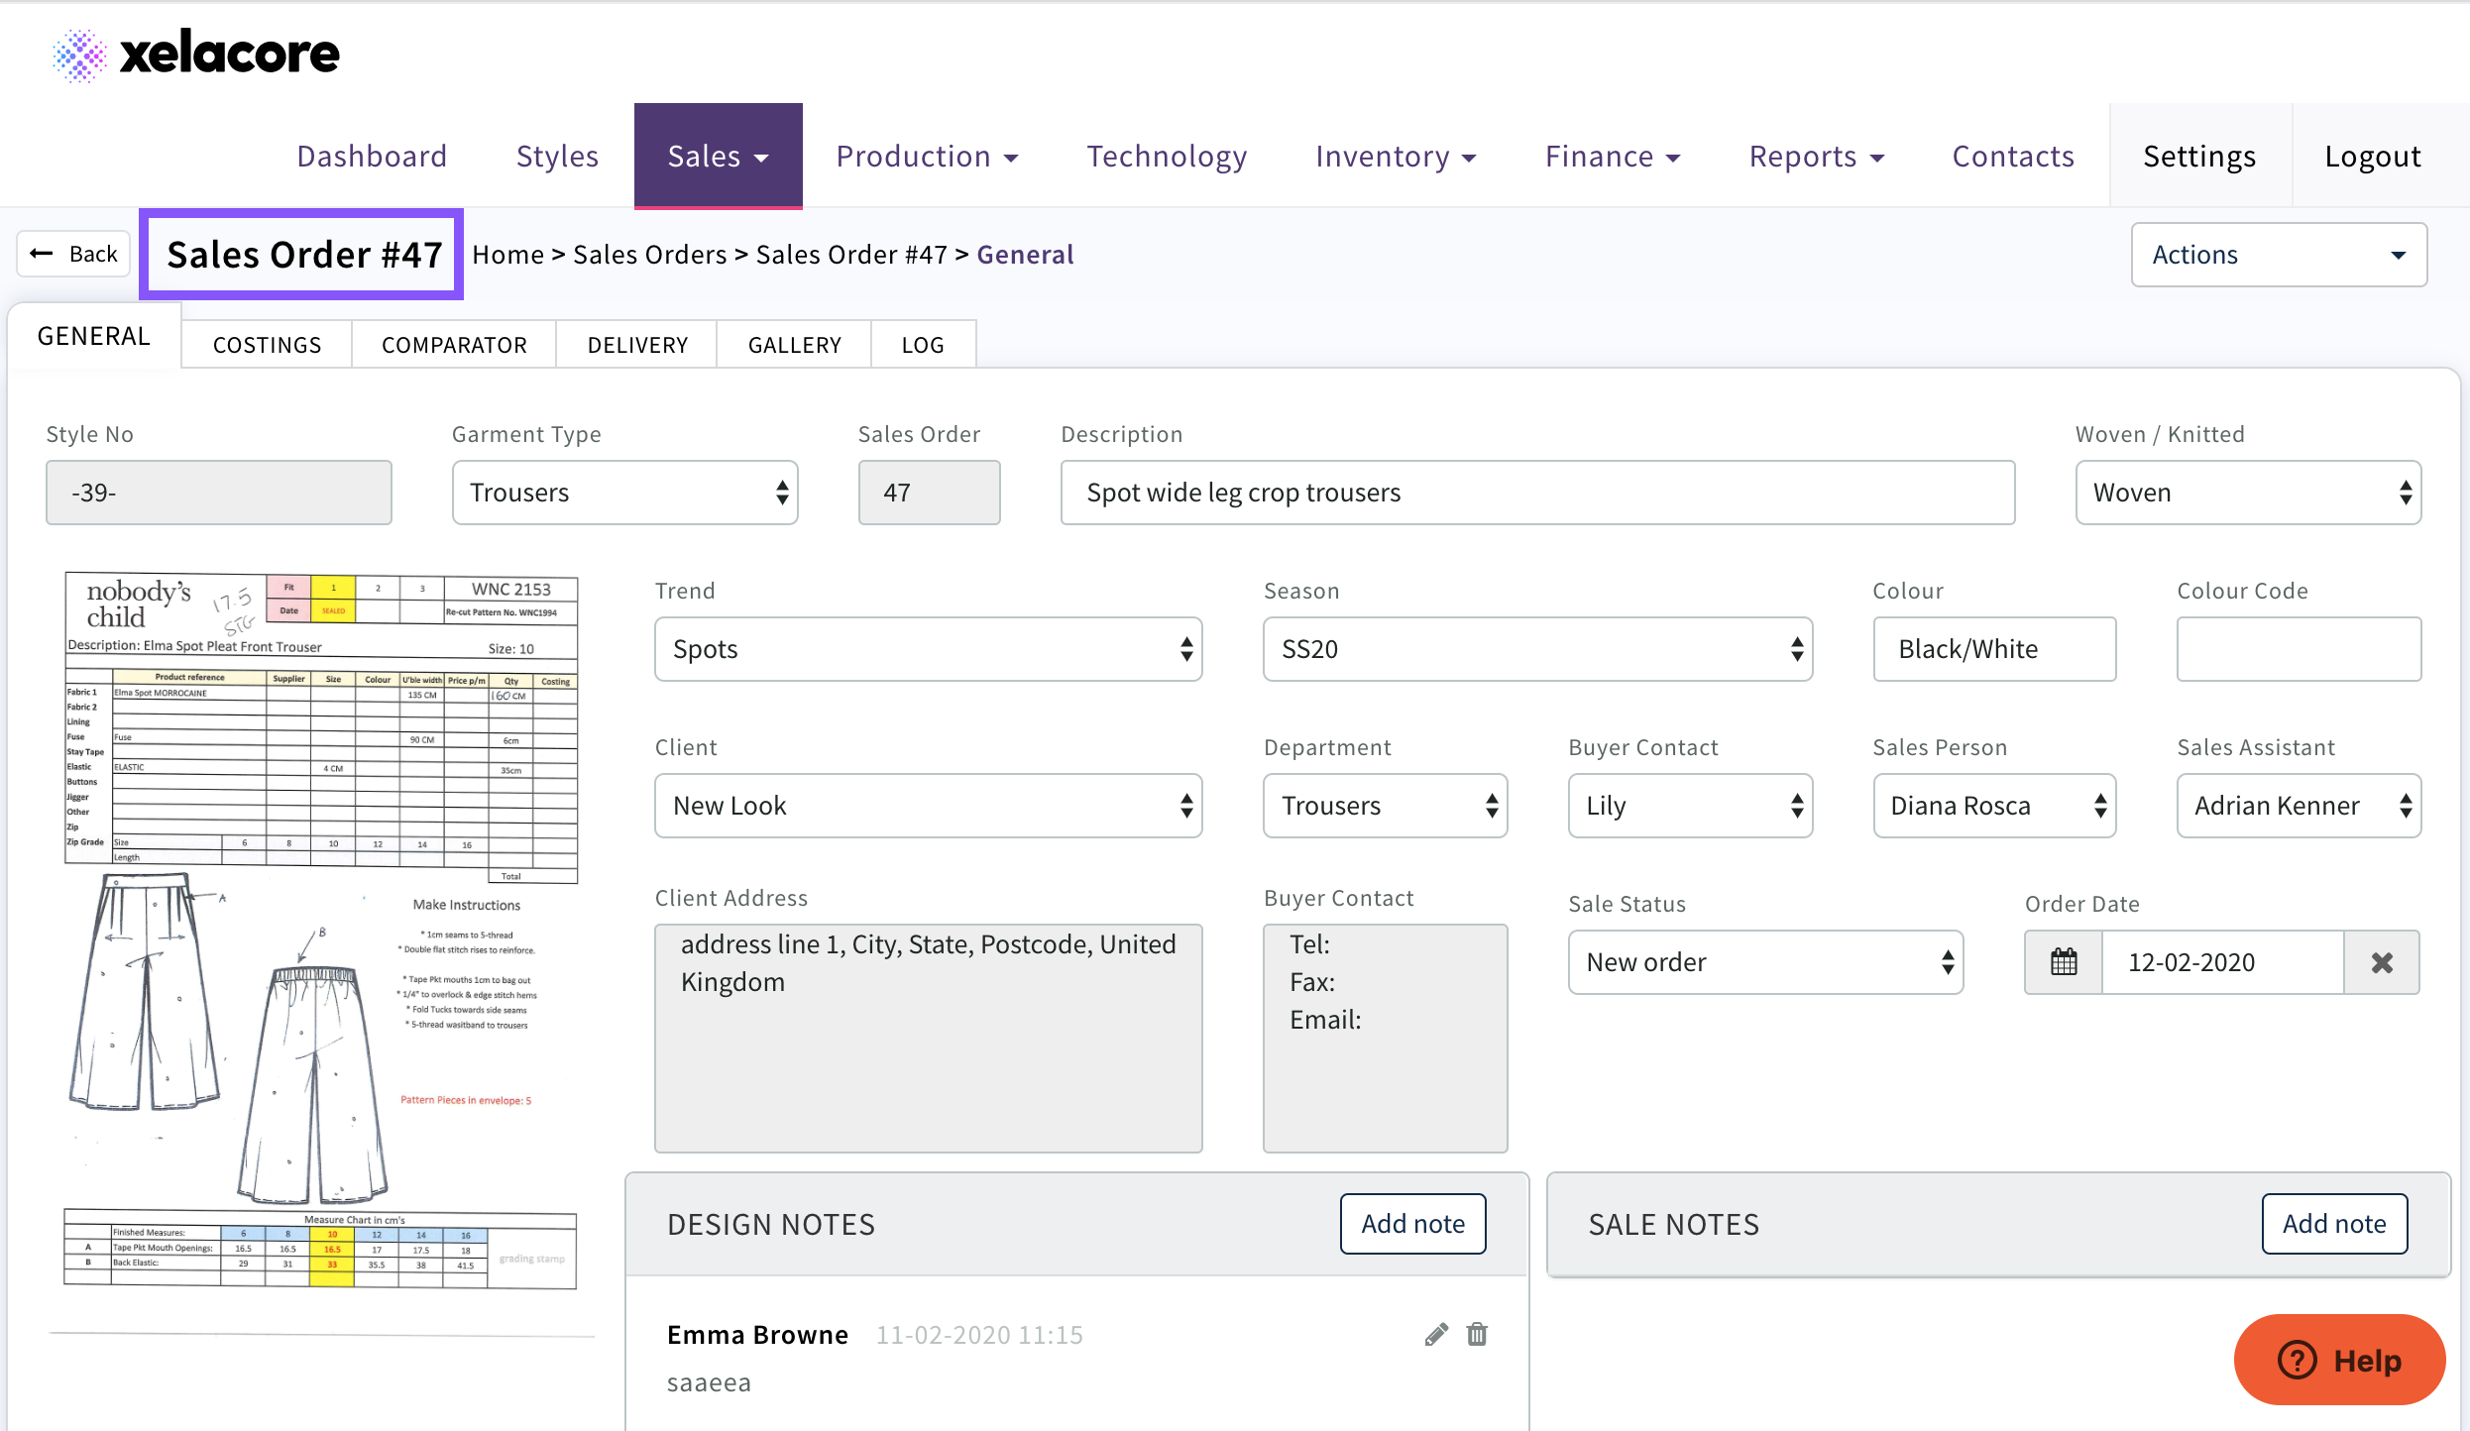2470x1431 pixels.
Task: Click the trouser spec sheet thumbnail image
Action: (x=320, y=932)
